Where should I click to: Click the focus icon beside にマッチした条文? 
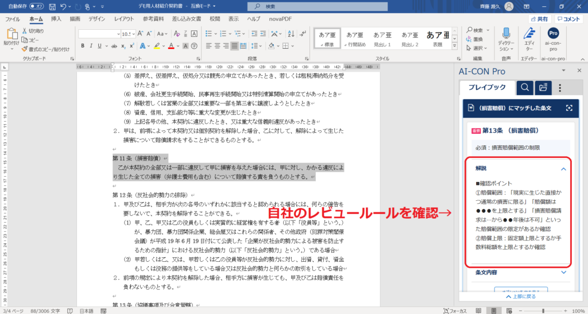[x=569, y=108]
